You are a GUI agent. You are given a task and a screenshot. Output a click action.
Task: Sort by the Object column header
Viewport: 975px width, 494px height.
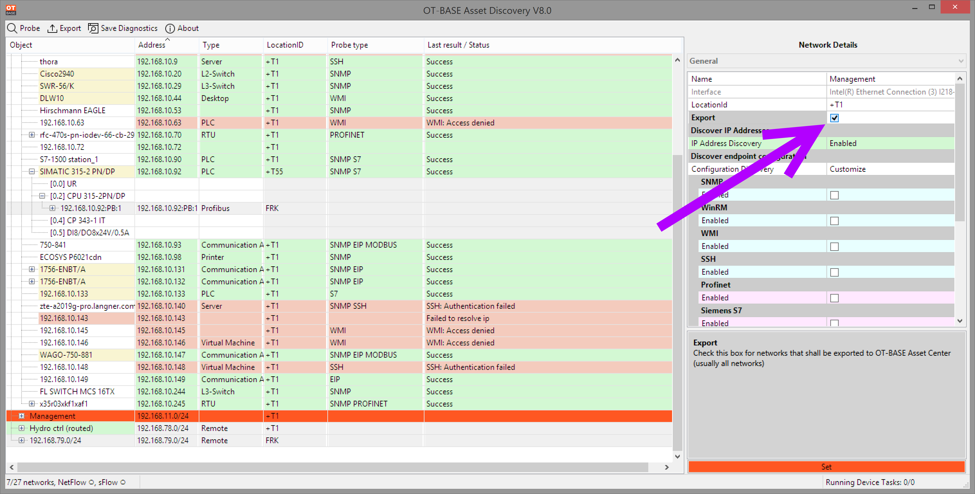[x=70, y=45]
